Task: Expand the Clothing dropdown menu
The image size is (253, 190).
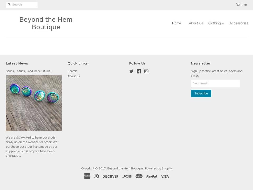Action: coord(216,23)
